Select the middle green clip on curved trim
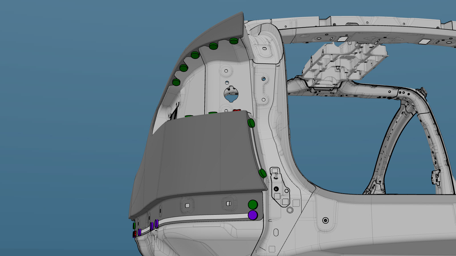The height and width of the screenshot is (256, 456). pyautogui.click(x=195, y=55)
